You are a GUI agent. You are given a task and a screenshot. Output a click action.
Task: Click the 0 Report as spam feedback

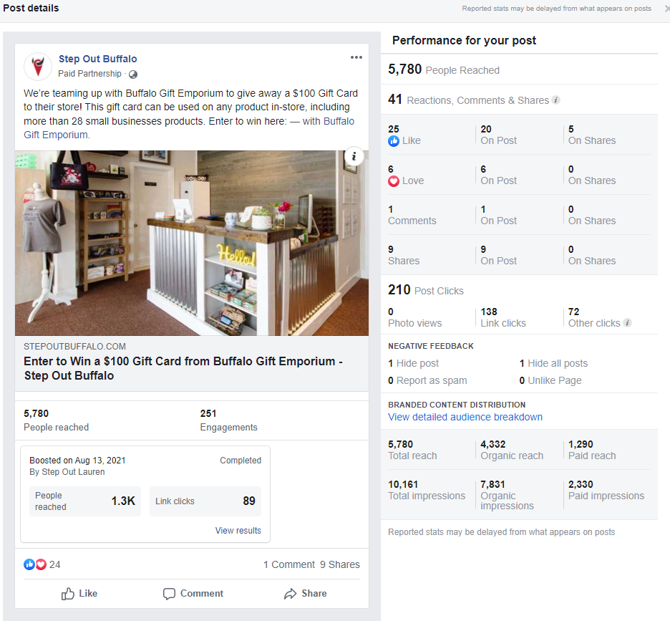coord(427,380)
